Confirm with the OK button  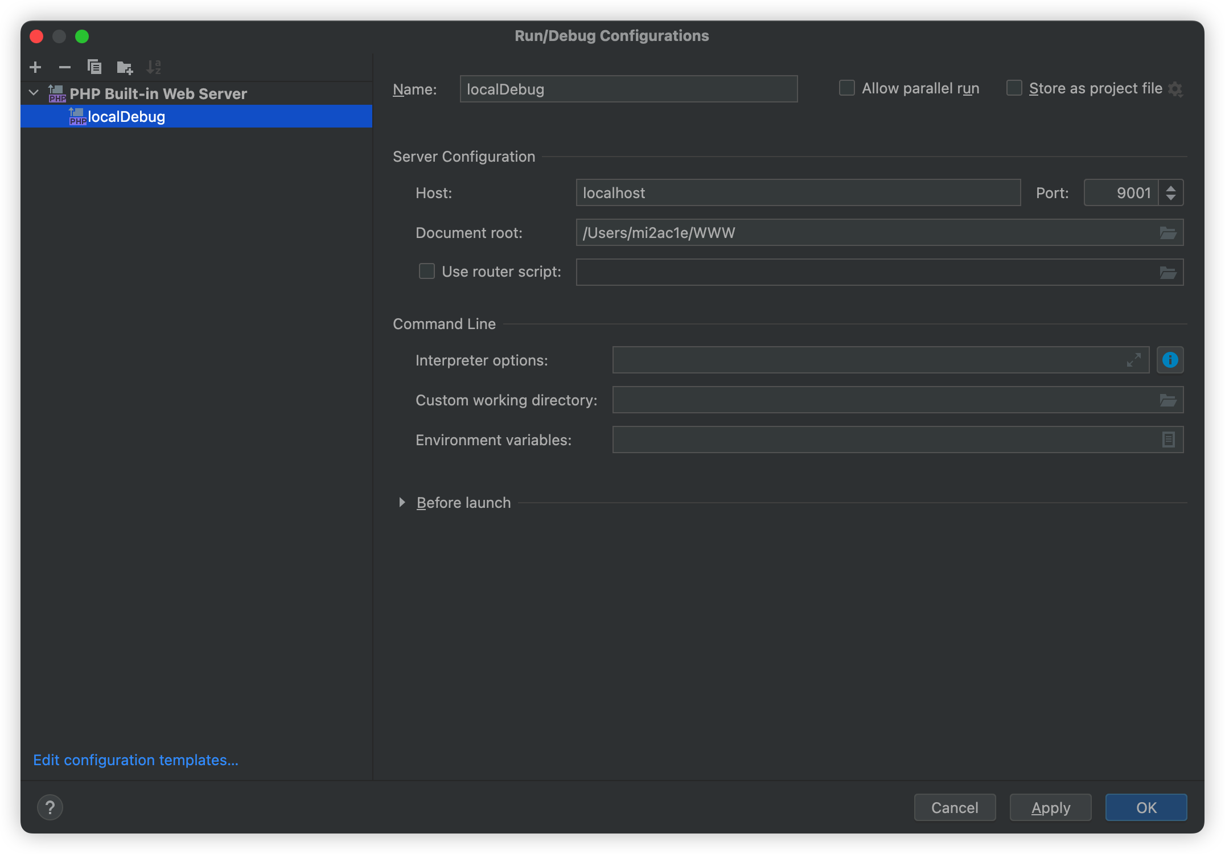pyautogui.click(x=1146, y=807)
